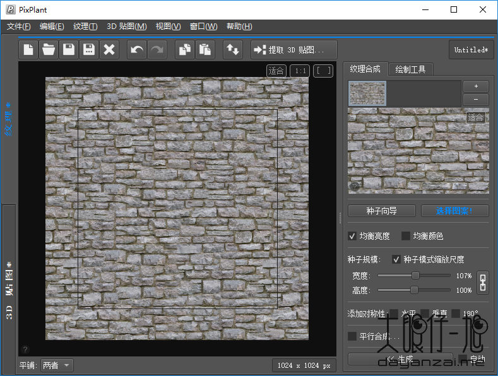The image size is (498, 376).
Task: Enable 180° symmetry checkbox
Action: click(x=456, y=314)
